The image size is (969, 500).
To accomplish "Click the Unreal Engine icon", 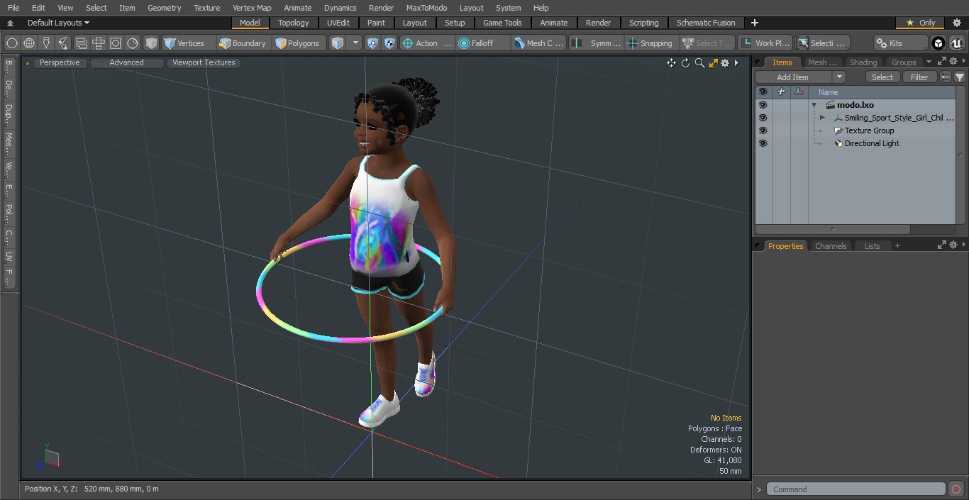I will click(x=957, y=43).
